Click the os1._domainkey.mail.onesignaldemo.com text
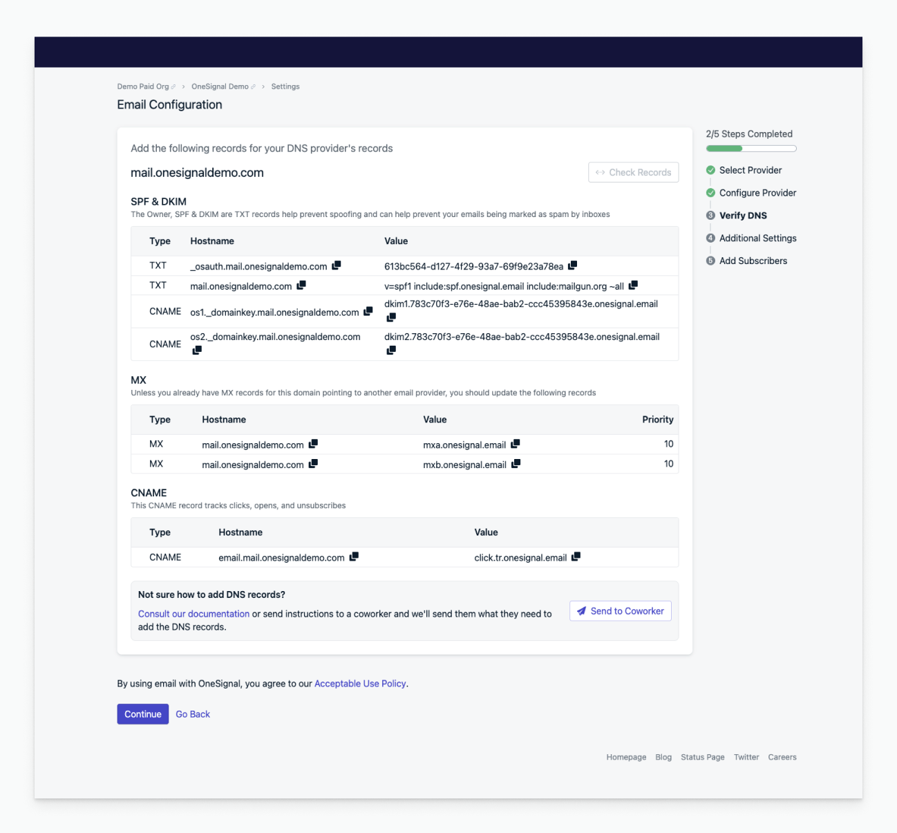897x833 pixels. pos(274,312)
